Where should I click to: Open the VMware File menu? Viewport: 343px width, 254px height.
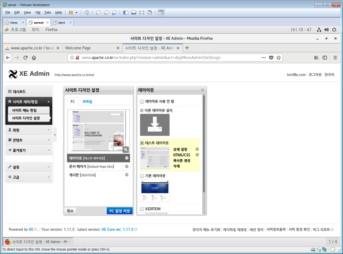click(x=8, y=12)
